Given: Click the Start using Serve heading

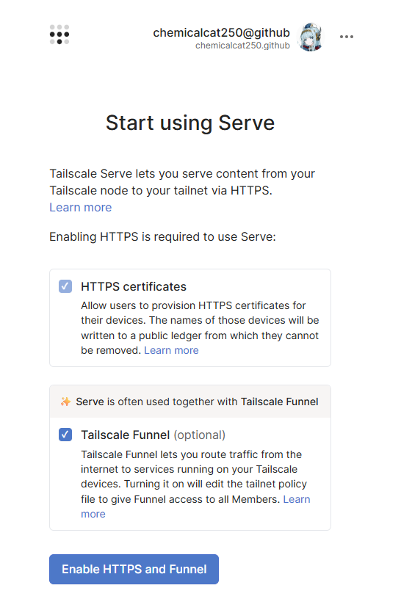Looking at the screenshot, I should coord(190,123).
